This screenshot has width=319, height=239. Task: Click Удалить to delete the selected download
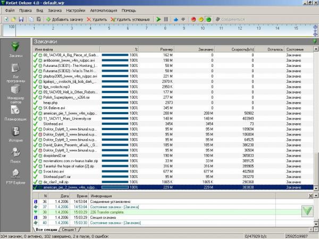(x=97, y=19)
